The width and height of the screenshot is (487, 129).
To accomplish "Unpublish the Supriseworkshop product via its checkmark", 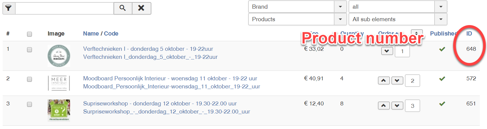I will point(442,104).
